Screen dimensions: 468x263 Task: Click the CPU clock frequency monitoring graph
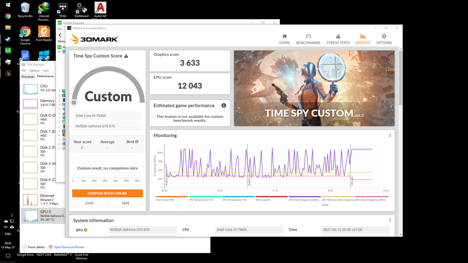tap(275, 165)
